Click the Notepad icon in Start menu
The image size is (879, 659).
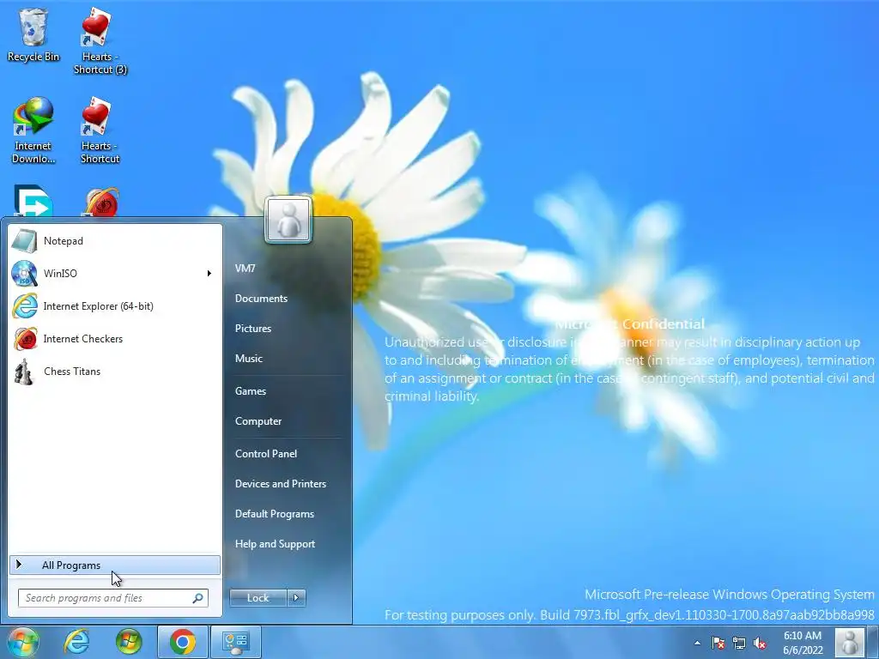tap(24, 241)
